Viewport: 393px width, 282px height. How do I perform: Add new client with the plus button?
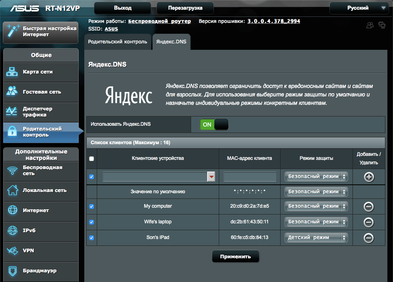pyautogui.click(x=369, y=177)
